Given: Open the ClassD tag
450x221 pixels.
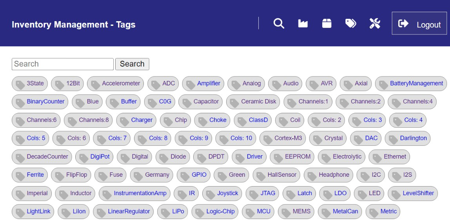Looking at the screenshot, I should coord(252,120).
